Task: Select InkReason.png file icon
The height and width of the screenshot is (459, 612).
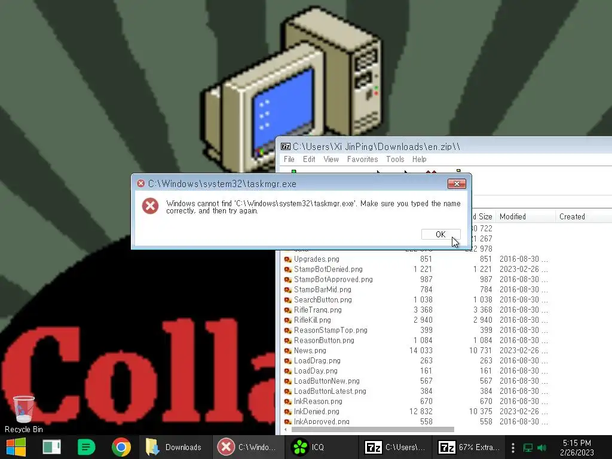Action: click(288, 401)
